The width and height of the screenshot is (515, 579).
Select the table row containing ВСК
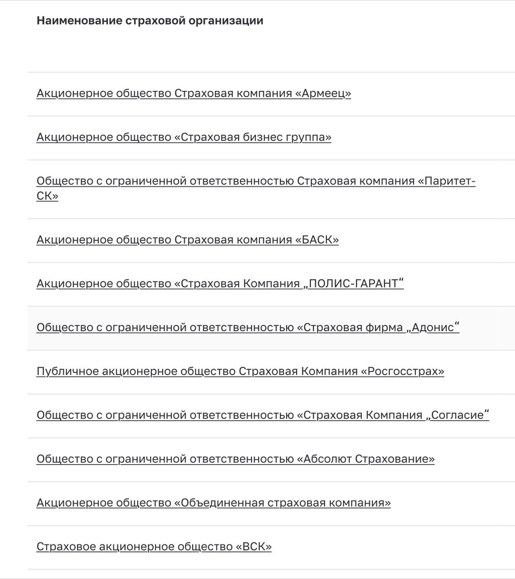(271, 547)
